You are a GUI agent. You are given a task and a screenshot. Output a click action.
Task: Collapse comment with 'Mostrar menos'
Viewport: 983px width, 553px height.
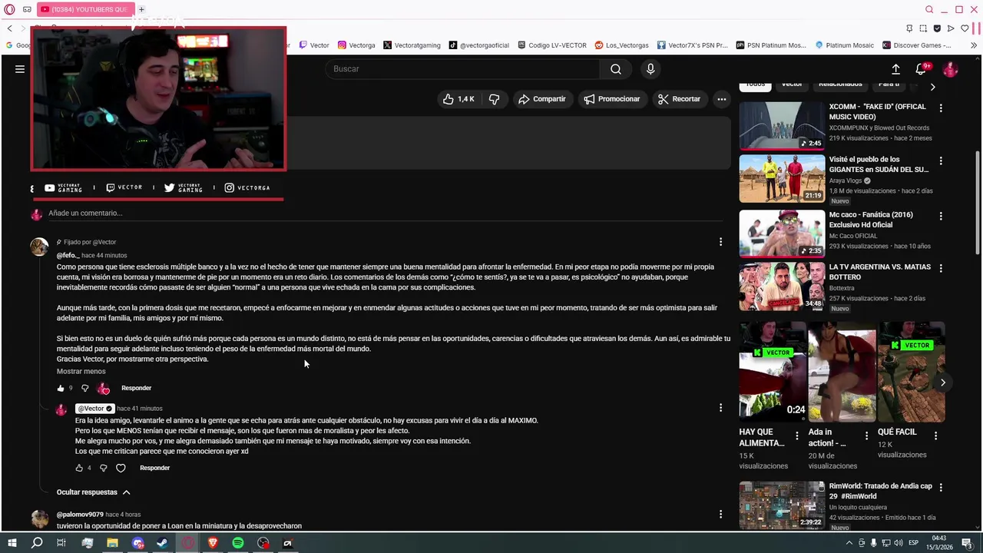point(81,372)
